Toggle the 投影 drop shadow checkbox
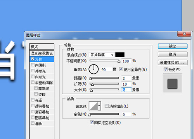194x139 pixels. click(33, 59)
